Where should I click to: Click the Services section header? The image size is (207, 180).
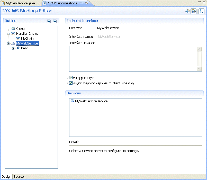[74, 93]
